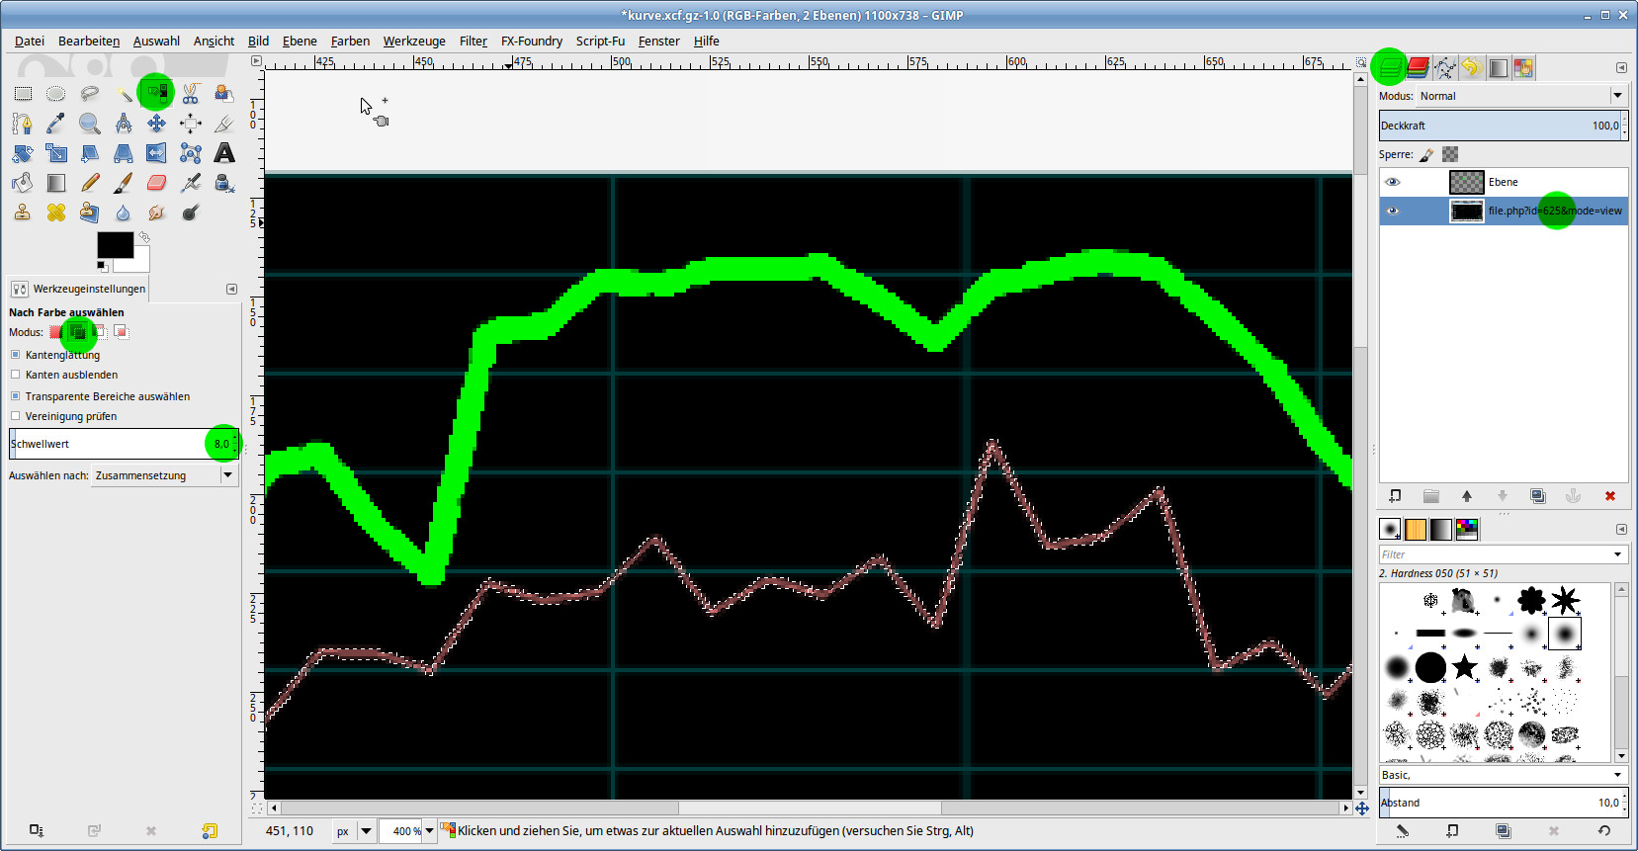Open the Auswahl menu
Viewport: 1638px width, 851px height.
pyautogui.click(x=156, y=41)
